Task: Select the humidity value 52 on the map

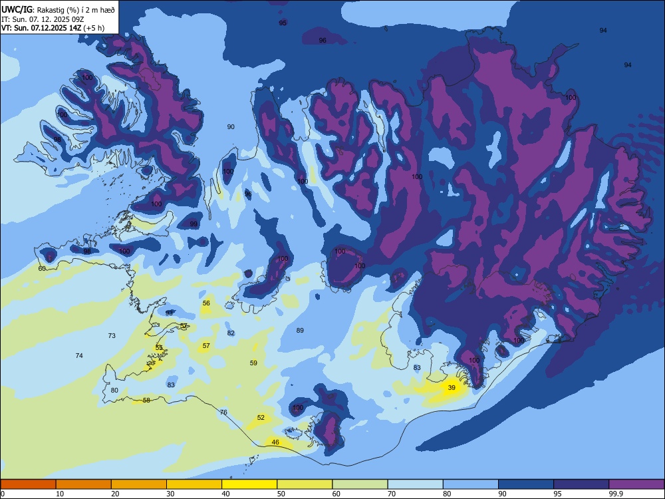Action: [261, 418]
